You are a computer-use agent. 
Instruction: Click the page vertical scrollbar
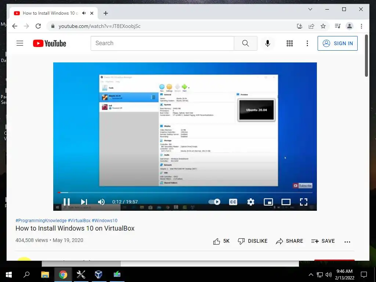[x=366, y=56]
